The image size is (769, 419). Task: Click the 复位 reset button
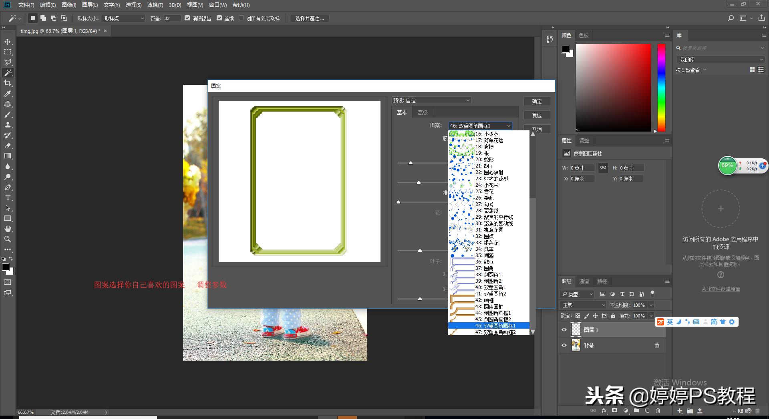tap(537, 115)
